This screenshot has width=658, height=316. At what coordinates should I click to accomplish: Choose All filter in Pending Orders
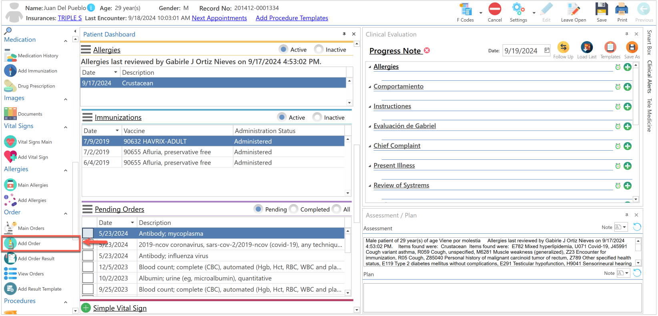337,209
